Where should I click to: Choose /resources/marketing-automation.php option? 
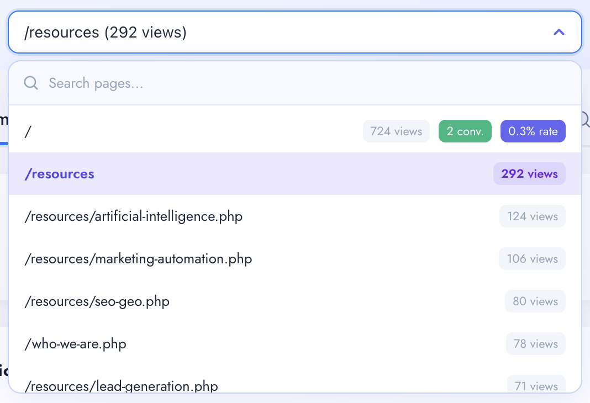point(295,259)
